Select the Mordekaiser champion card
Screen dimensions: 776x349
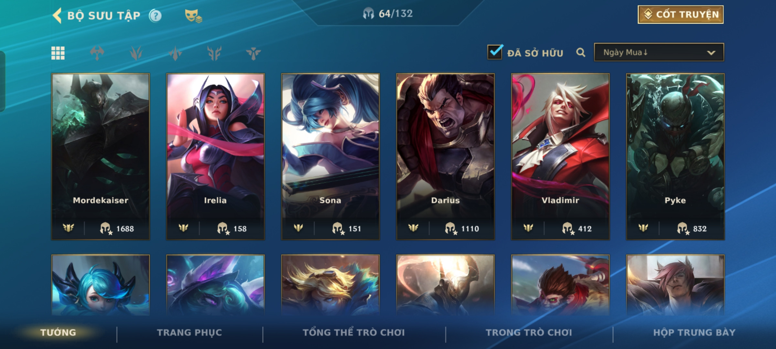(x=101, y=157)
